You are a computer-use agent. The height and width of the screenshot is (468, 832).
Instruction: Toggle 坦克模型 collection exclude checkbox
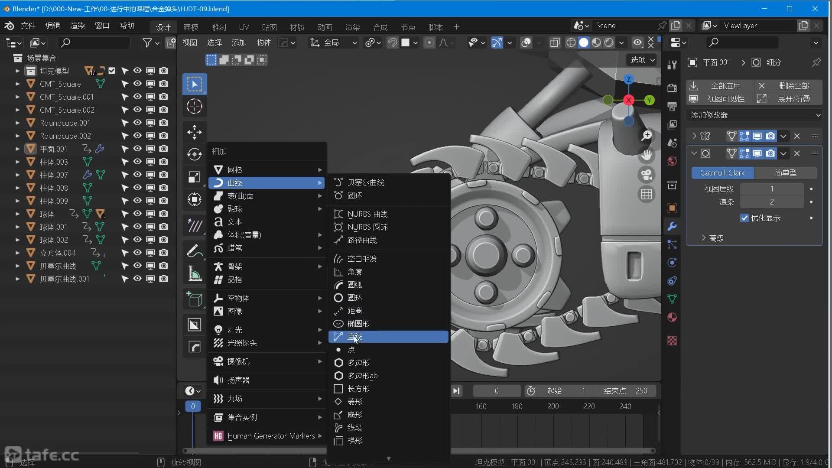[112, 71]
